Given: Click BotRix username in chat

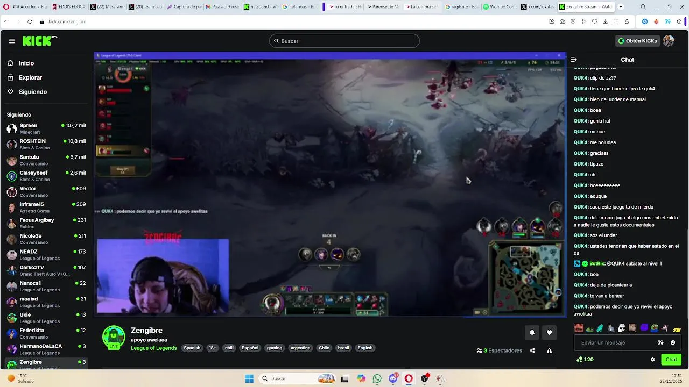Looking at the screenshot, I should [x=597, y=263].
